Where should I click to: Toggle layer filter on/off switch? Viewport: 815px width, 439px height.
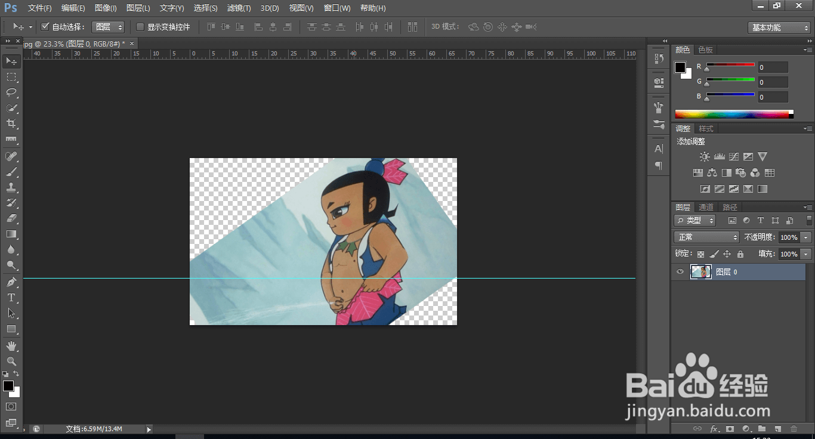click(x=808, y=221)
